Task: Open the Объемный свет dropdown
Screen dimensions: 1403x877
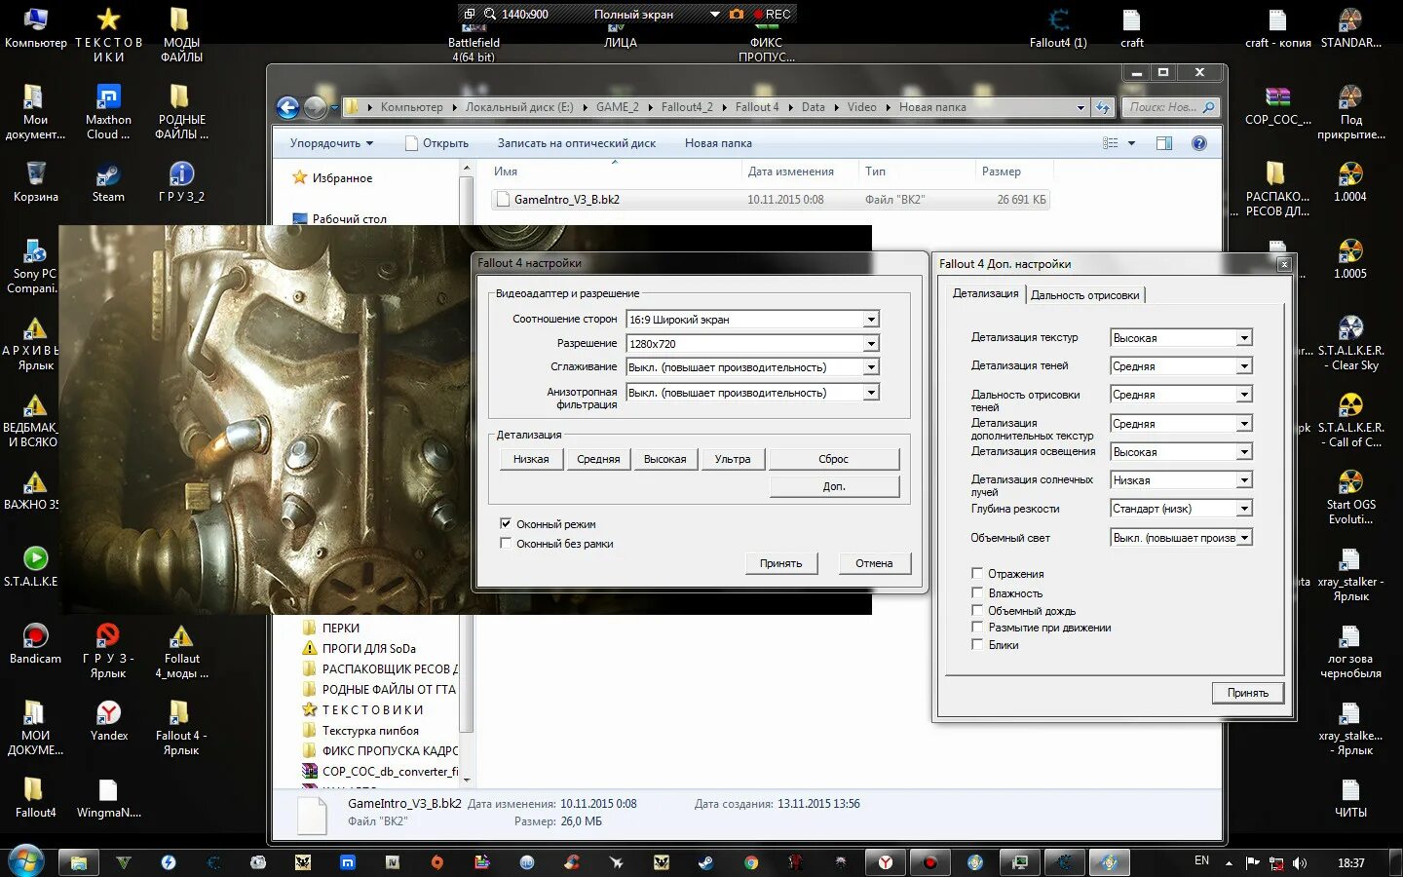Action: tap(1181, 537)
